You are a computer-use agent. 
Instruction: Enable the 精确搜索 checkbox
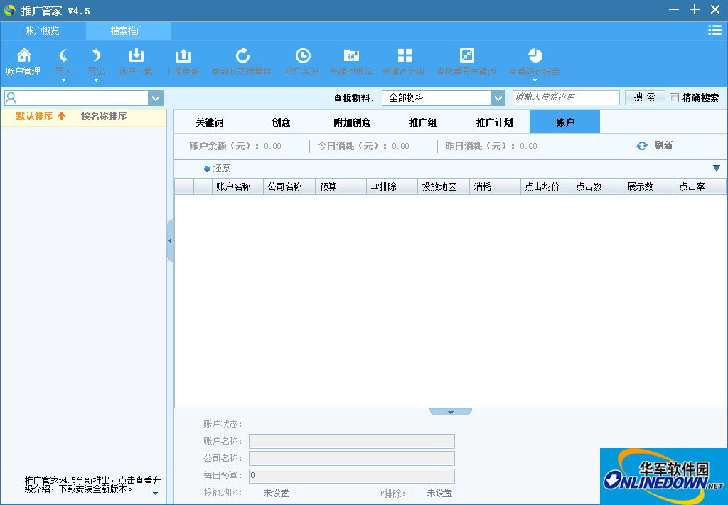click(x=674, y=98)
